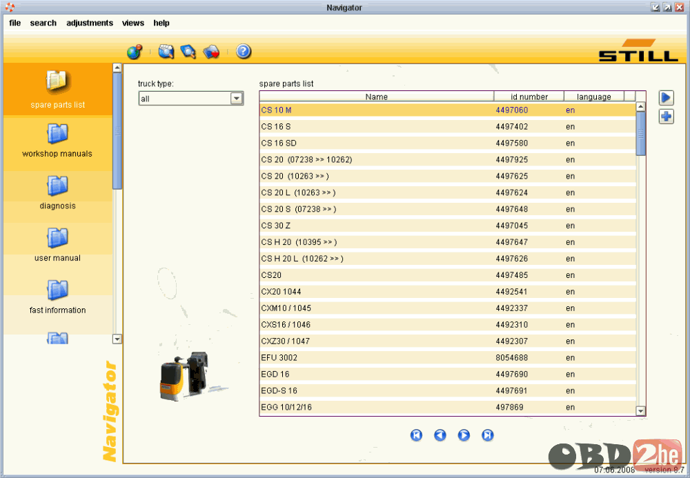Sort by the language column header
690x478 pixels.
tap(594, 97)
